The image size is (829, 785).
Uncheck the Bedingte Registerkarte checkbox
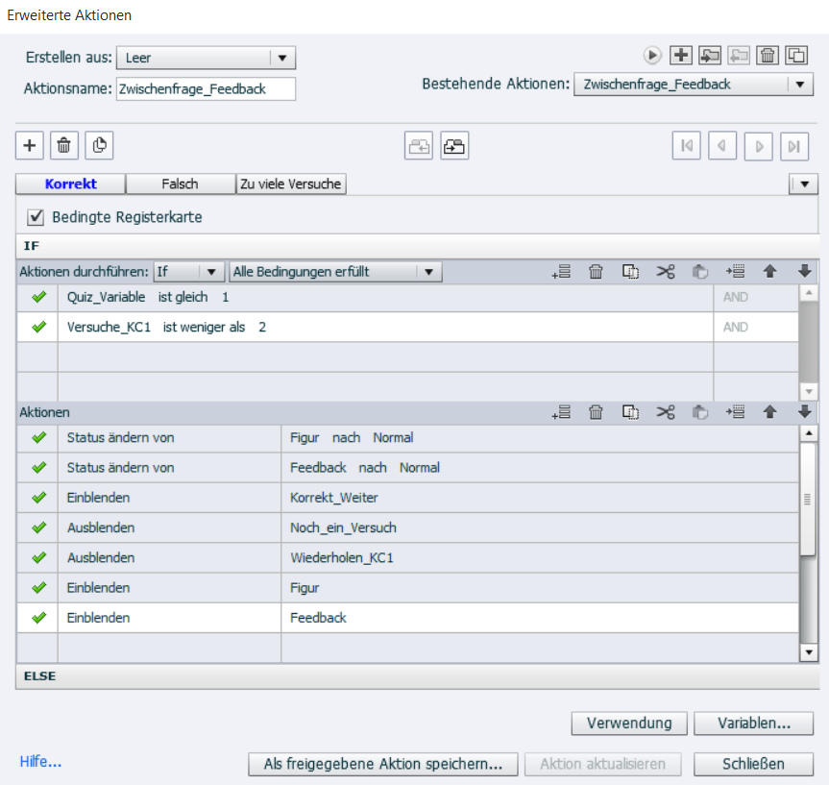[x=36, y=216]
